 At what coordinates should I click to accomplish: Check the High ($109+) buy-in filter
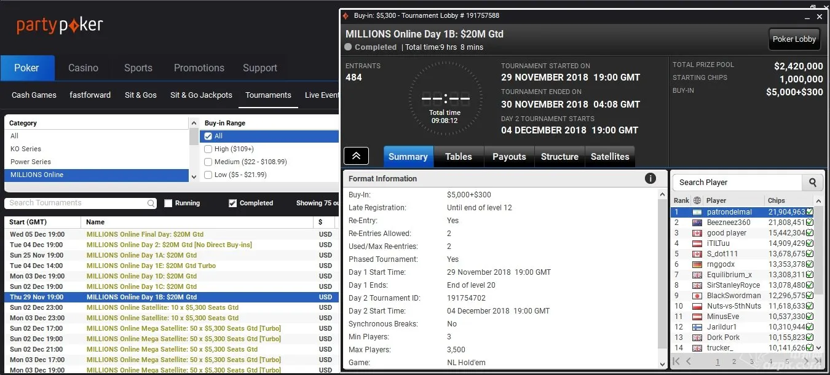(208, 149)
